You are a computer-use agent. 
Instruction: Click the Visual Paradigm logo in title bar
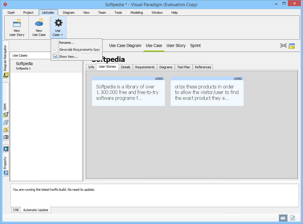tap(5, 4)
